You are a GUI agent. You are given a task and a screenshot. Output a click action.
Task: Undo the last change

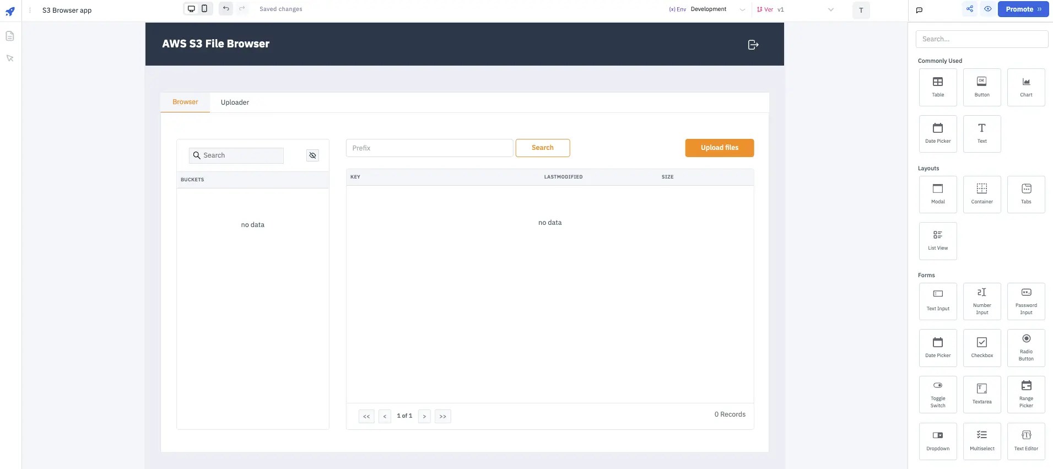coord(226,9)
